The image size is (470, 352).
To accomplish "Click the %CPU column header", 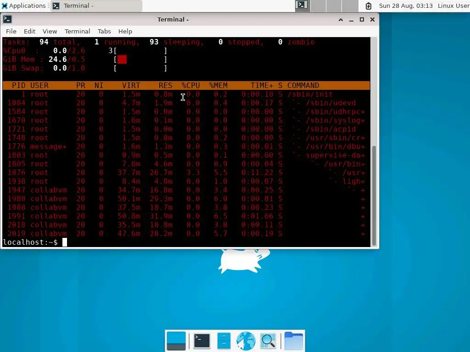I will pyautogui.click(x=190, y=86).
